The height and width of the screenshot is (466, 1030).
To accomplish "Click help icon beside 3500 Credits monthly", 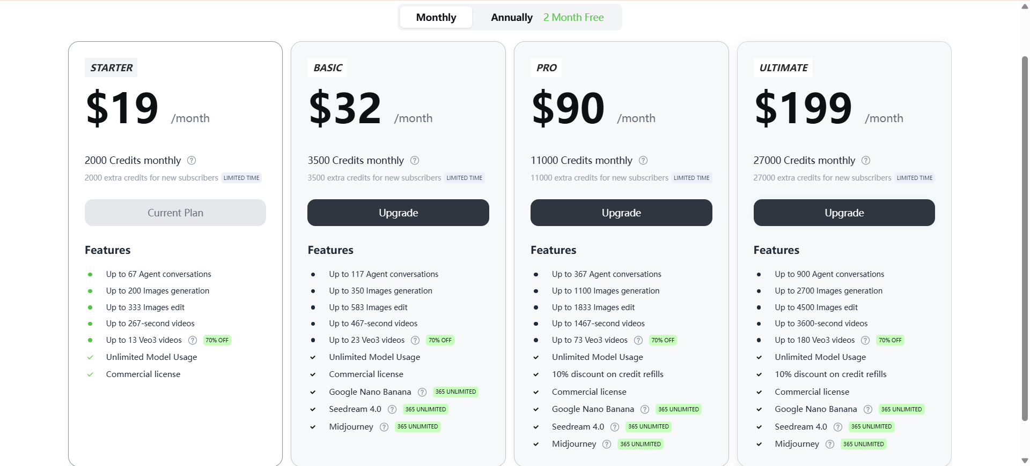I will (x=415, y=160).
